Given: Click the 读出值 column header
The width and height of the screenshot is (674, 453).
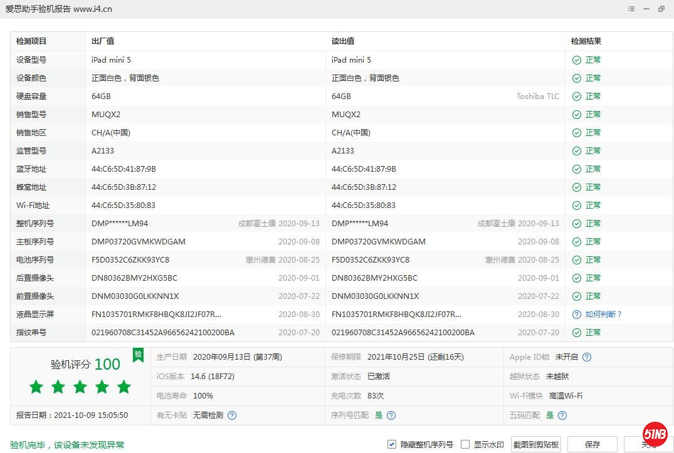Looking at the screenshot, I should coord(343,41).
